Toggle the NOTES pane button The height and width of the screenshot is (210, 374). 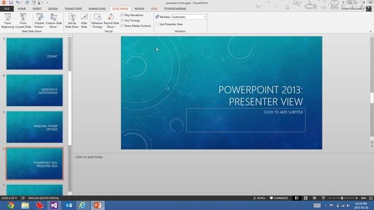259,198
